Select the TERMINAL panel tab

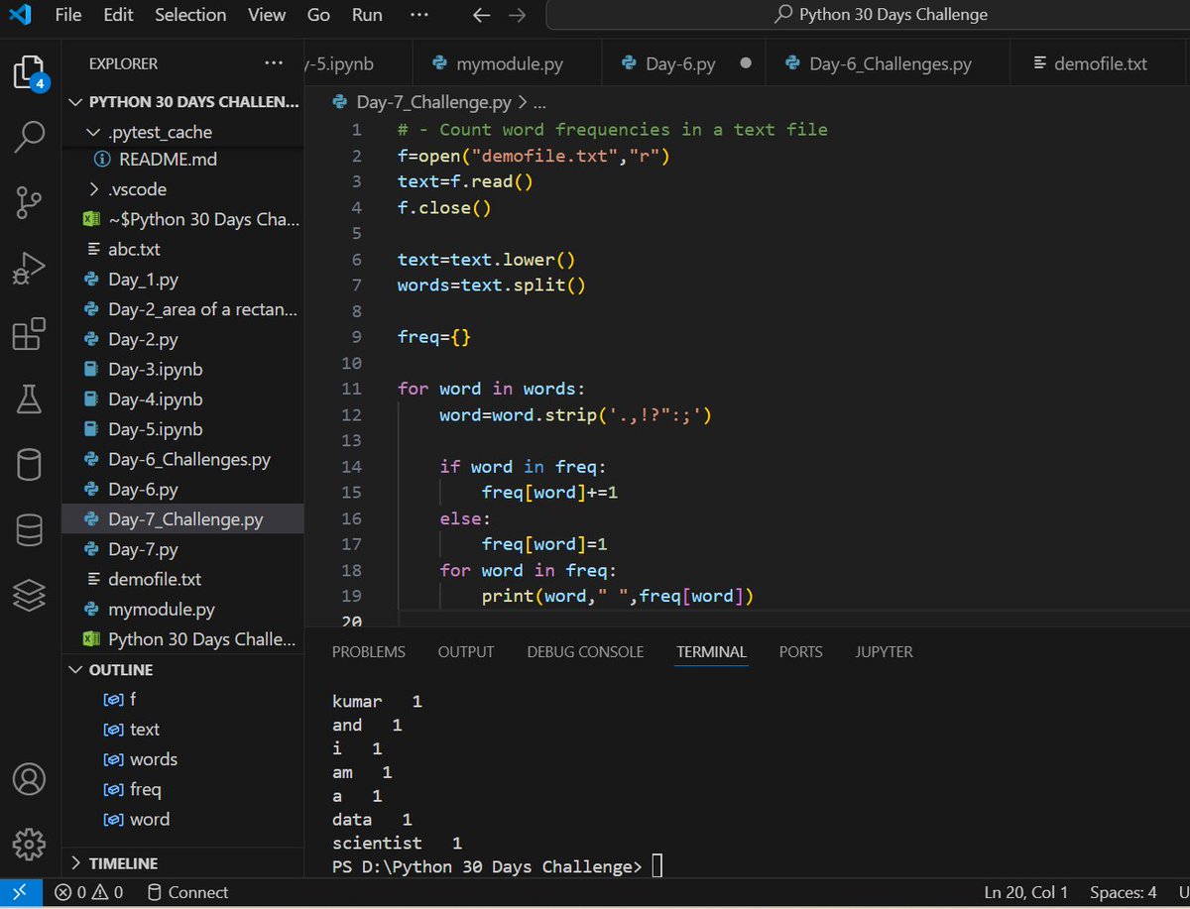(x=711, y=652)
